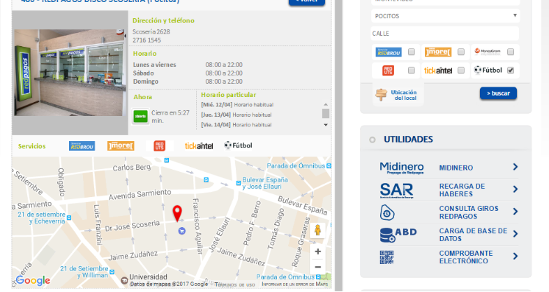Select the Street View pegman icon
The height and width of the screenshot is (292, 549).
[317, 231]
